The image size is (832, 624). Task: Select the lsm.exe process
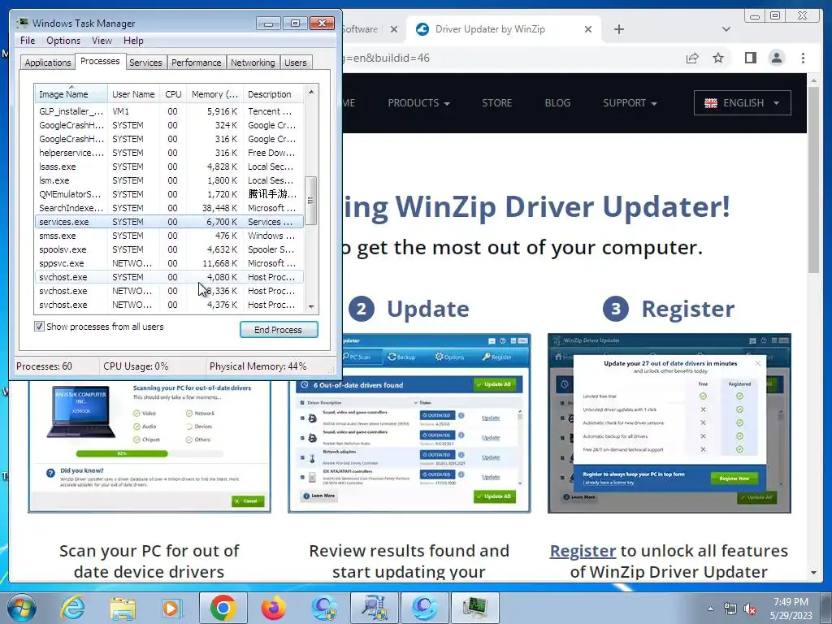[169, 180]
